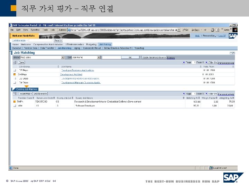Click the Page navigation icon in Job Matching table
249x186 pixels.
184,62
